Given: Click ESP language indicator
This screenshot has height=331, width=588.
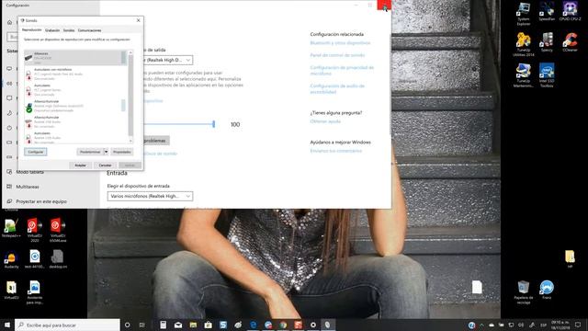Looking at the screenshot, I should pos(543,325).
